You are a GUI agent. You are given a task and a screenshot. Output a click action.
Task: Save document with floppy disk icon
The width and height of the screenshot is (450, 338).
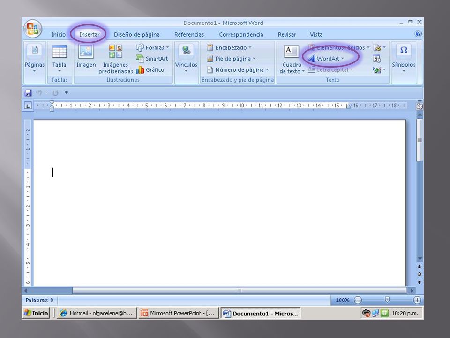[x=28, y=93]
